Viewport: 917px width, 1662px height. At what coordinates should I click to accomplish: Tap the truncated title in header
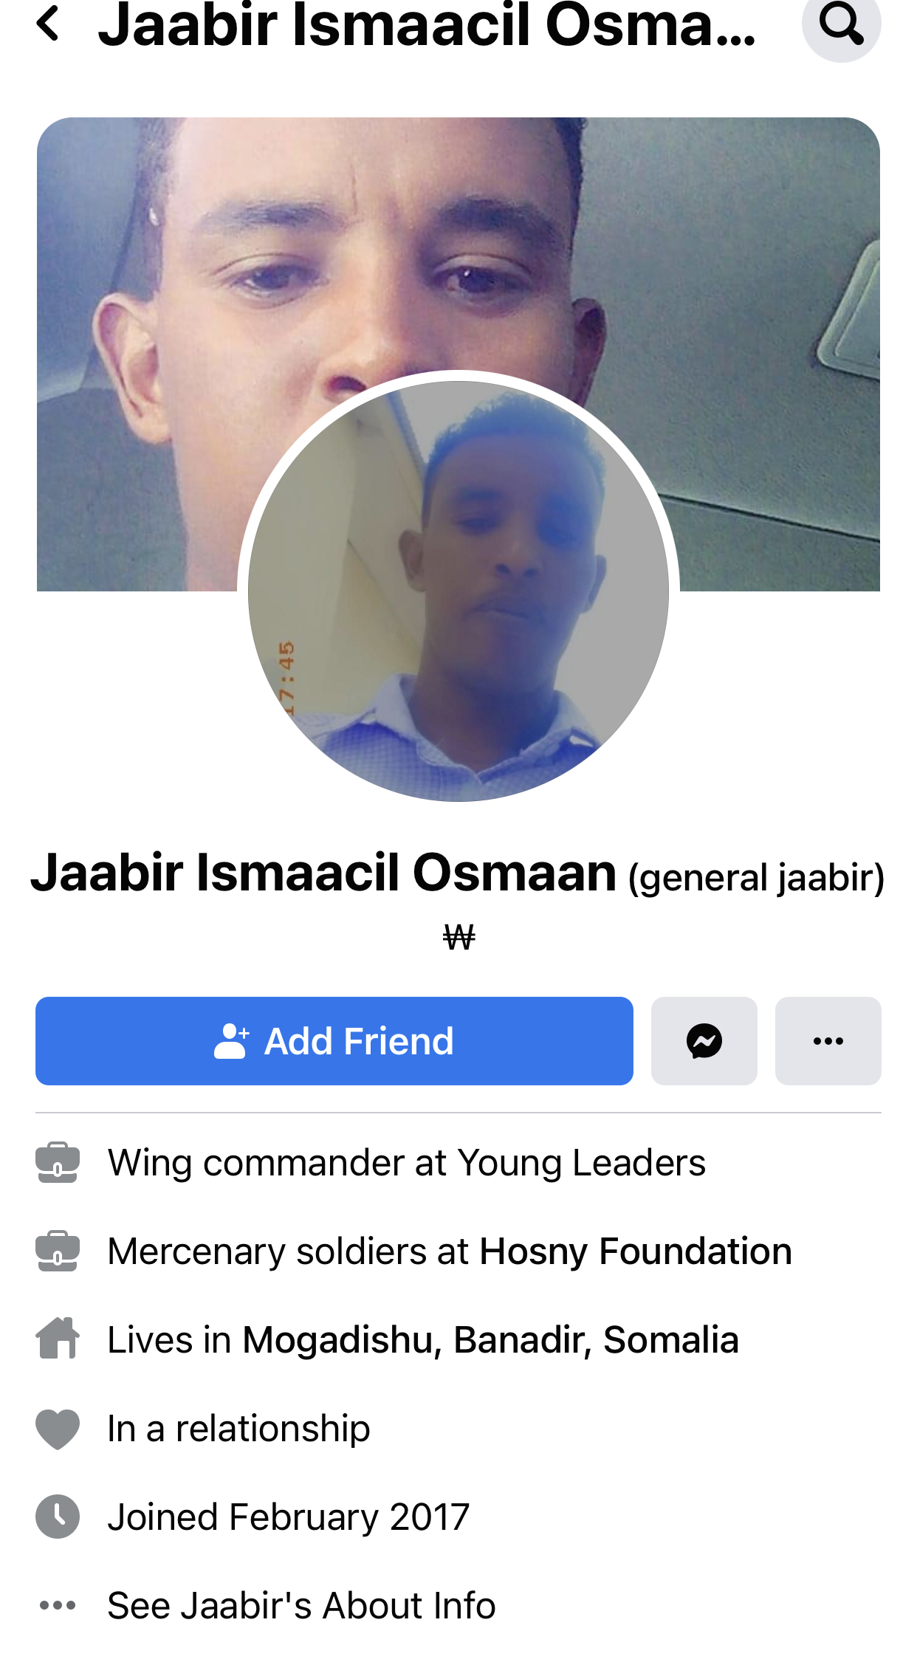(x=427, y=24)
